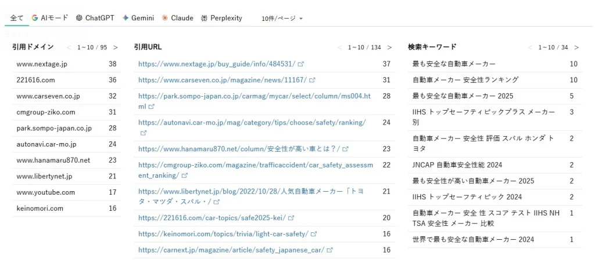
Task: Select the cmgroup-ziko.com domain row
Action: point(66,112)
